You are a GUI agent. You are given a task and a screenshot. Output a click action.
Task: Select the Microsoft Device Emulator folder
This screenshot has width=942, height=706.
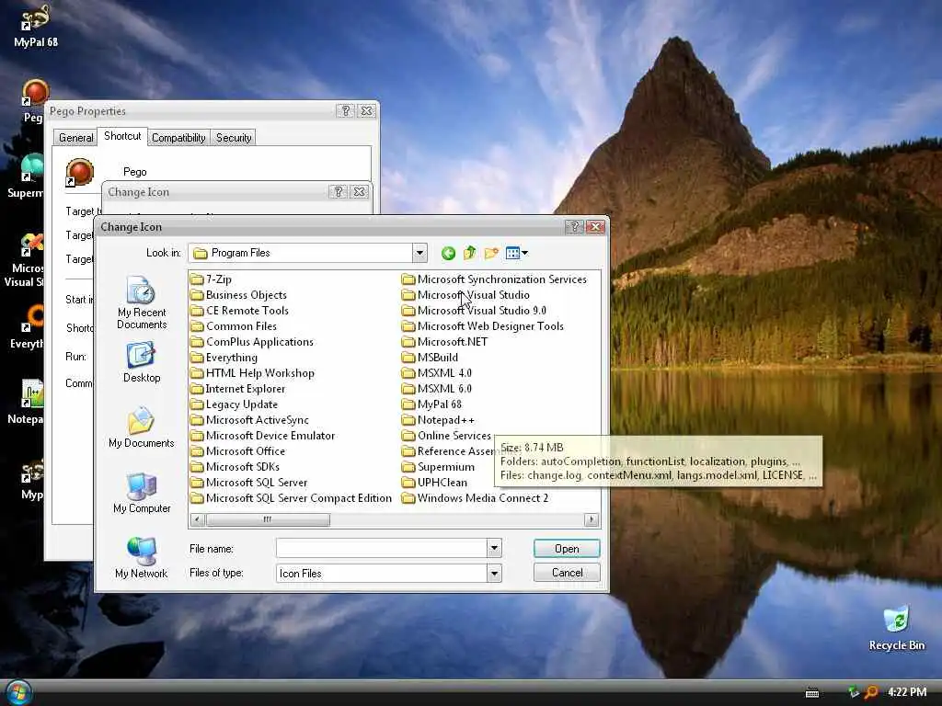(263, 435)
